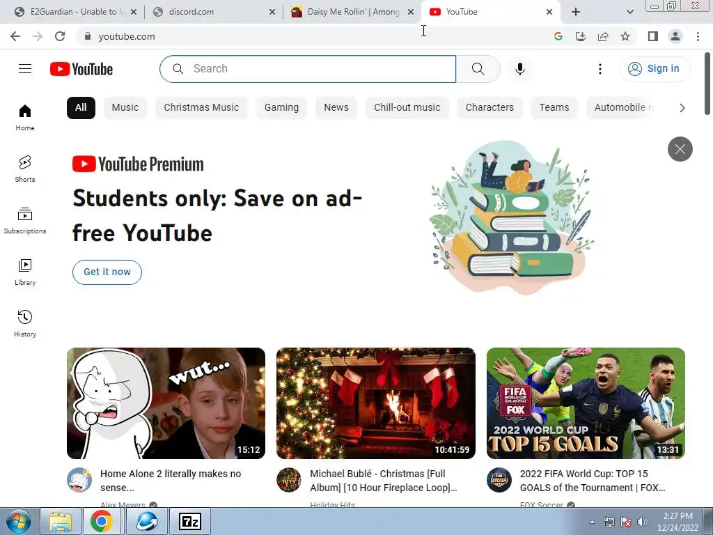Click the Google icon in address bar
713x535 pixels.
tap(558, 36)
